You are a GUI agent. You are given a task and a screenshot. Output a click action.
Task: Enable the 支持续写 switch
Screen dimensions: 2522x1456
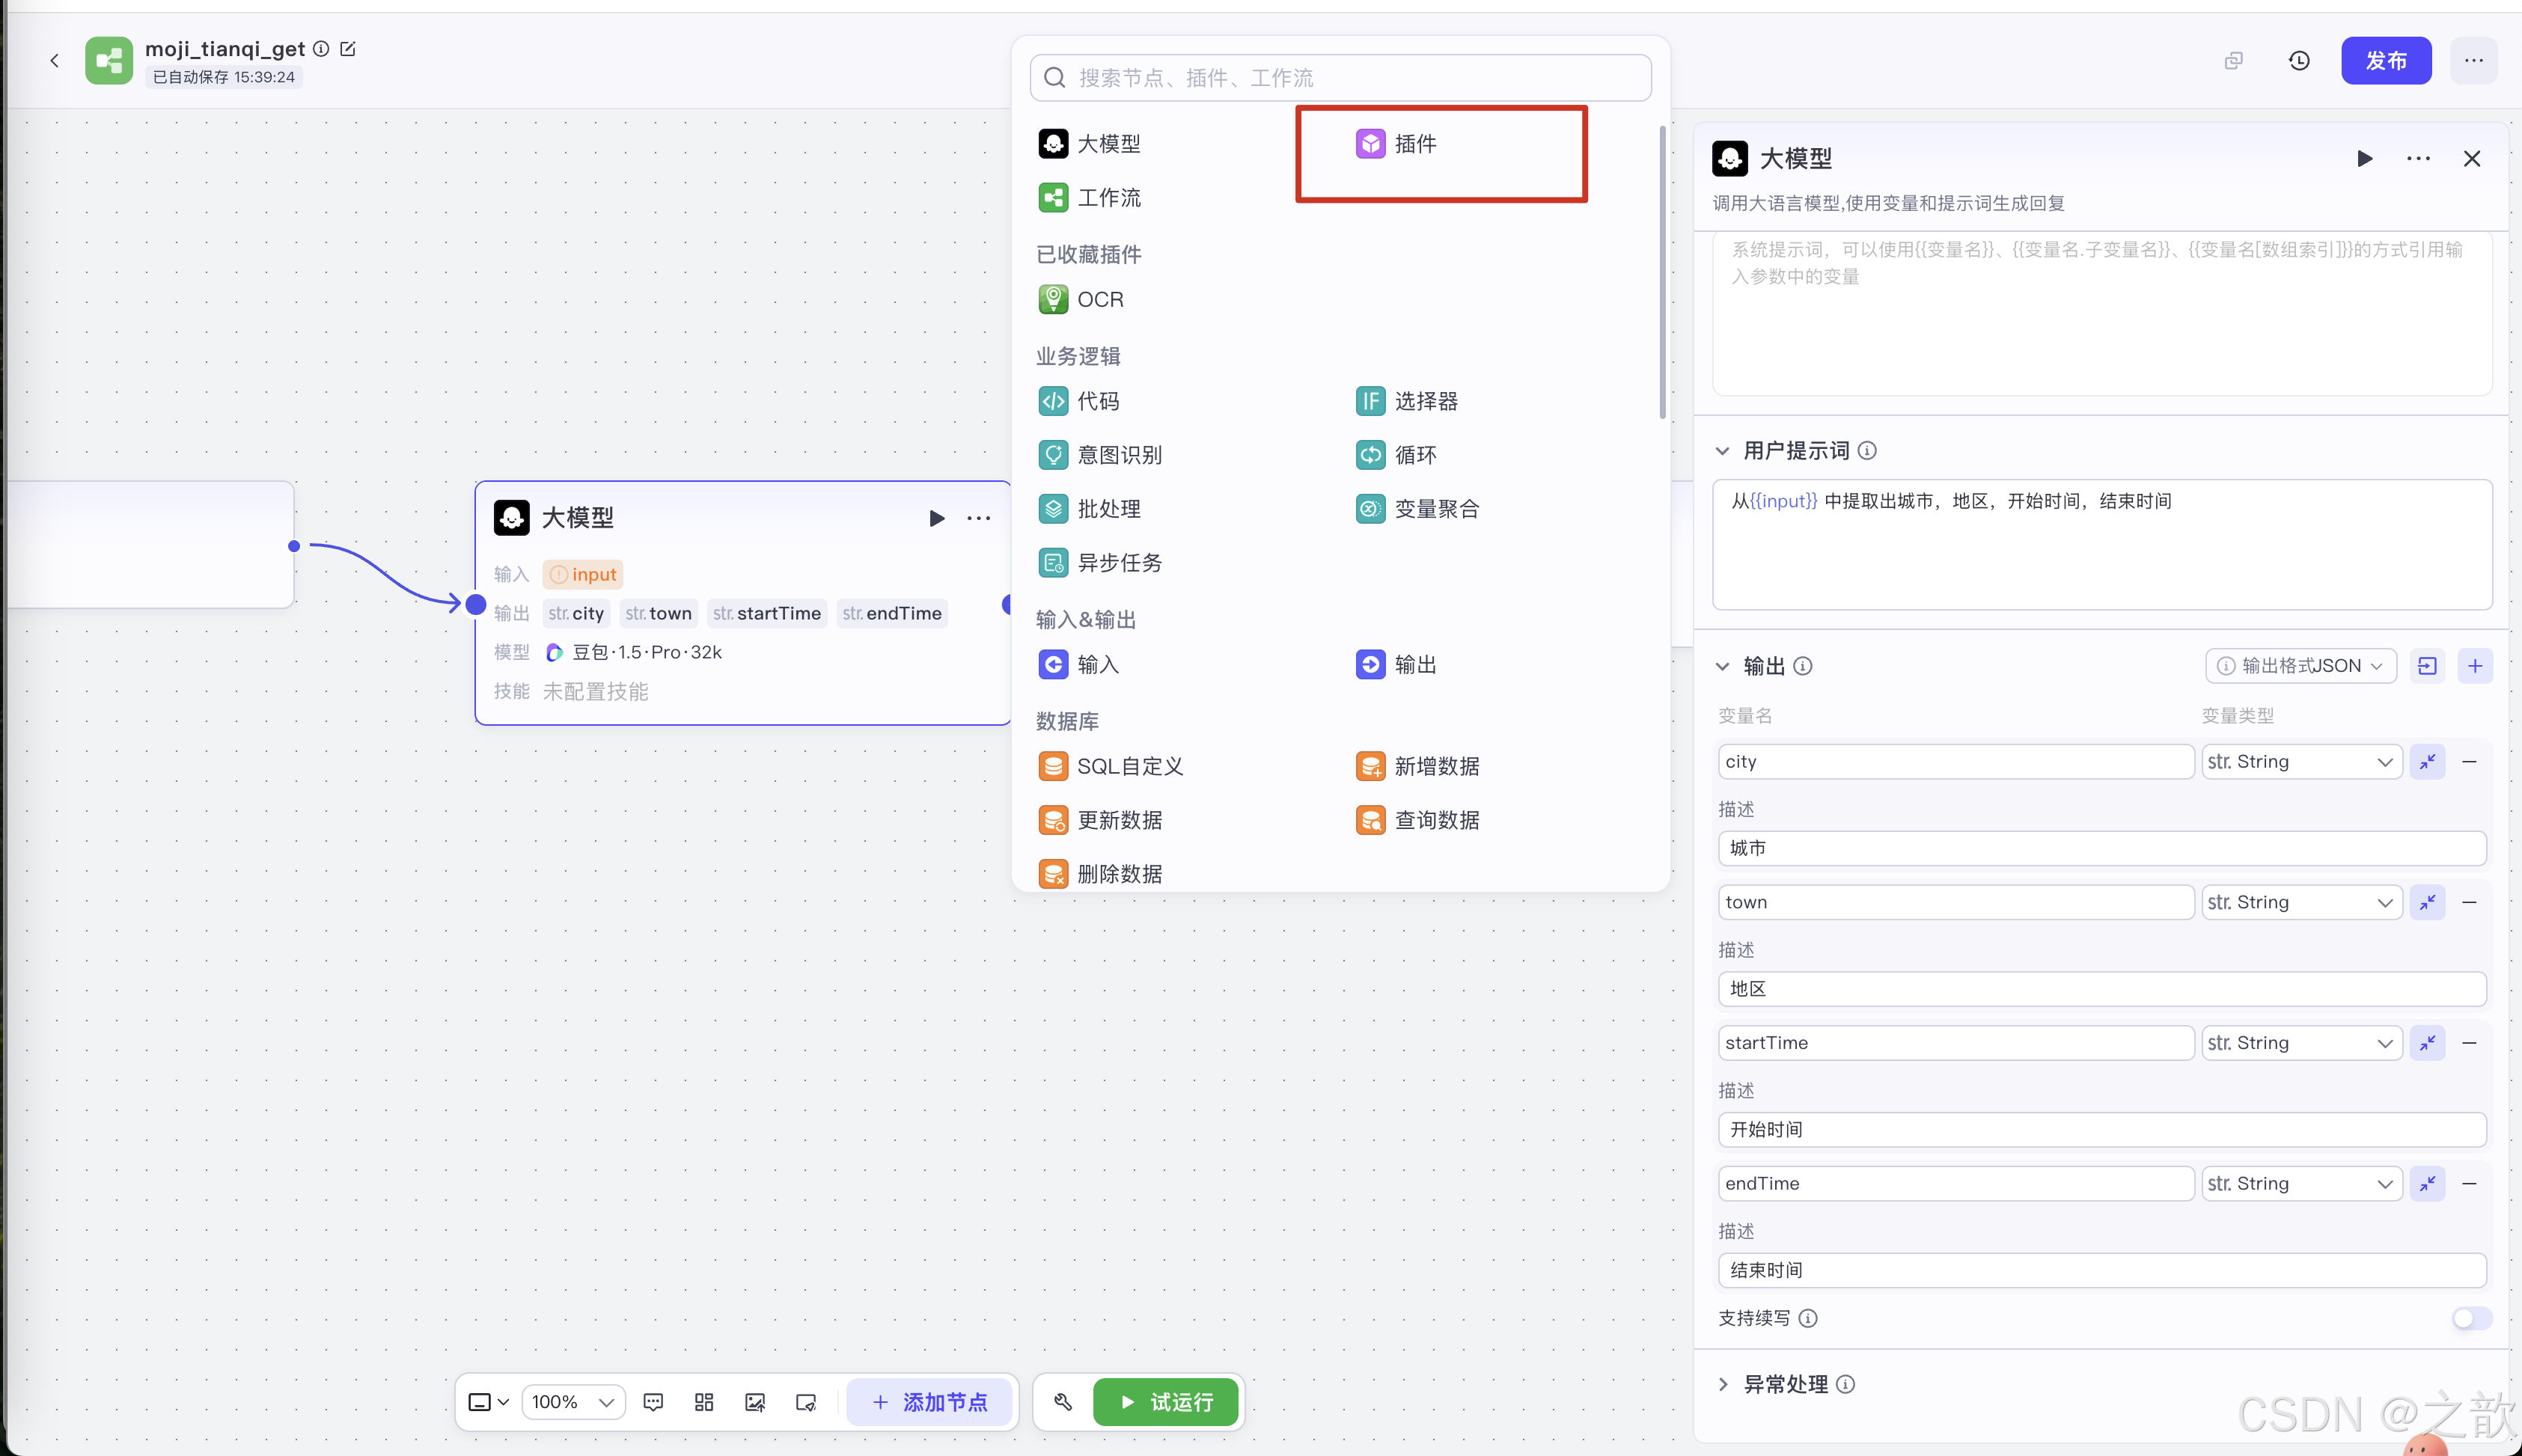tap(2471, 1318)
